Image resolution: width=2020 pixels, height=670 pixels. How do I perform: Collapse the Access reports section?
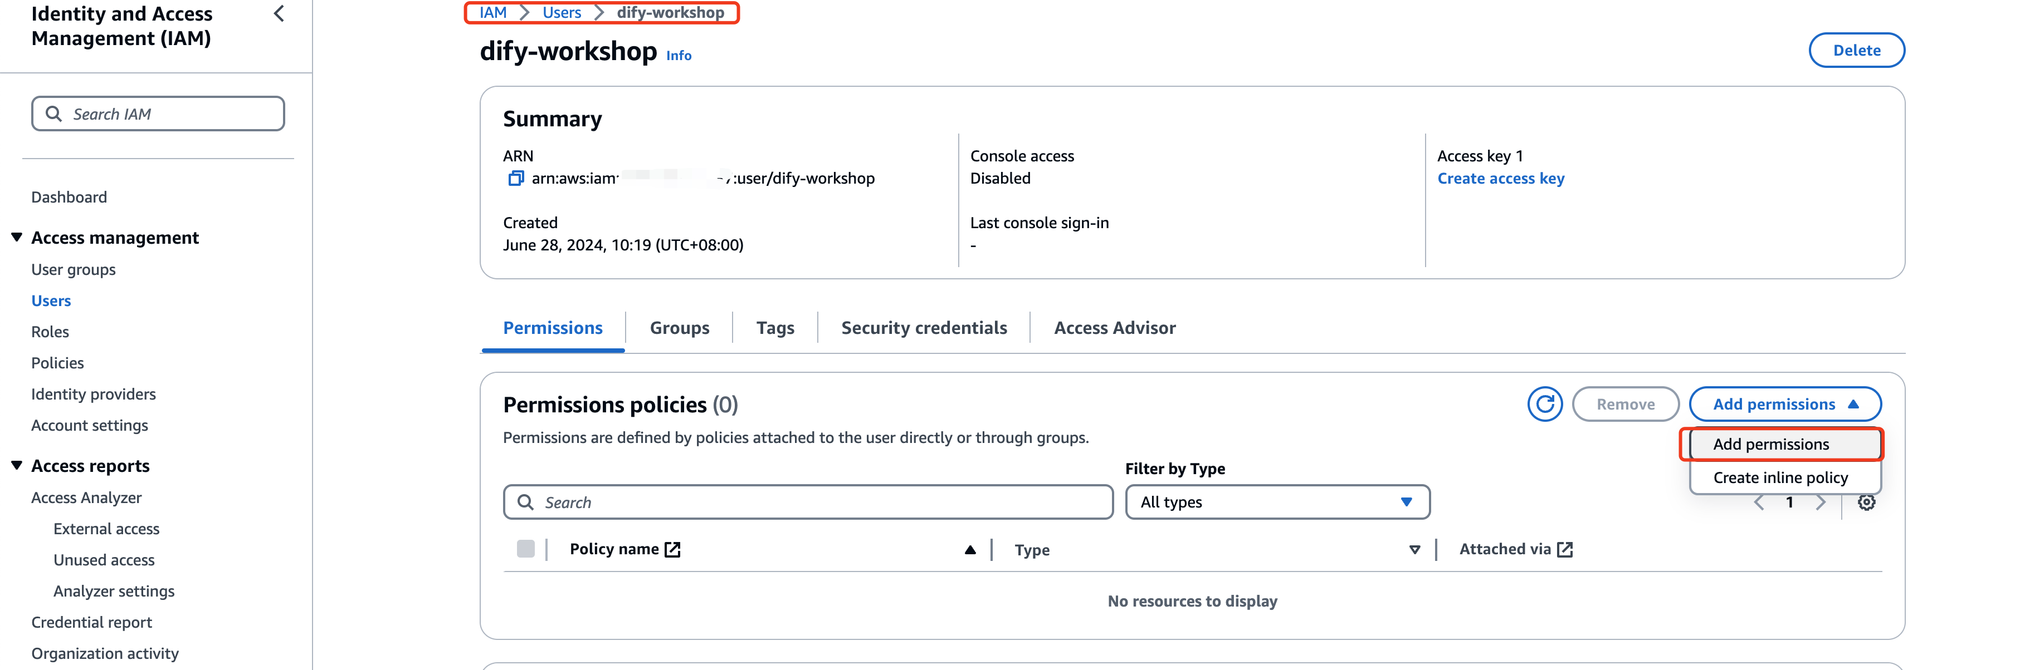click(17, 465)
